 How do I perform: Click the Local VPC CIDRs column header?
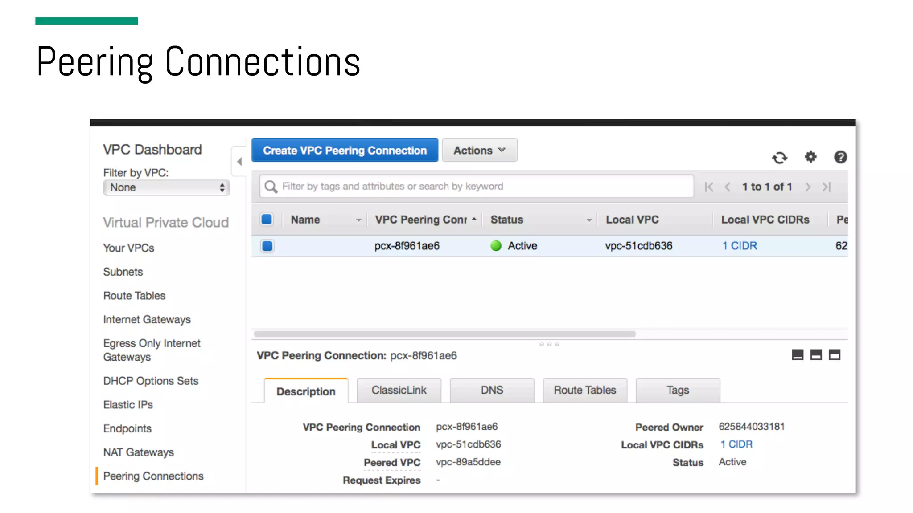[765, 220]
